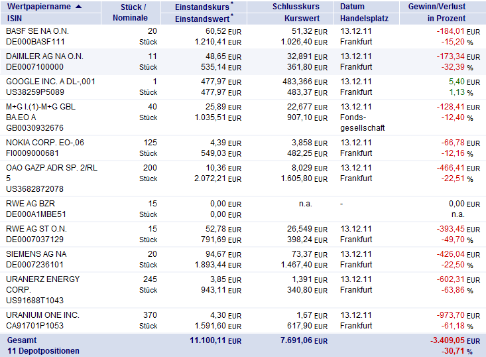Viewport: 486px width, 357px height.
Task: Open the RWE AG BZR row
Action: 30,204
